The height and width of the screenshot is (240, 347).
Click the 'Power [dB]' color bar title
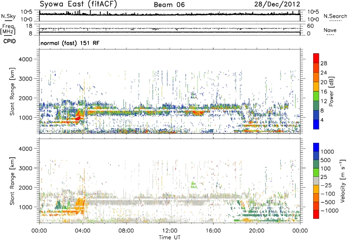(x=331, y=91)
